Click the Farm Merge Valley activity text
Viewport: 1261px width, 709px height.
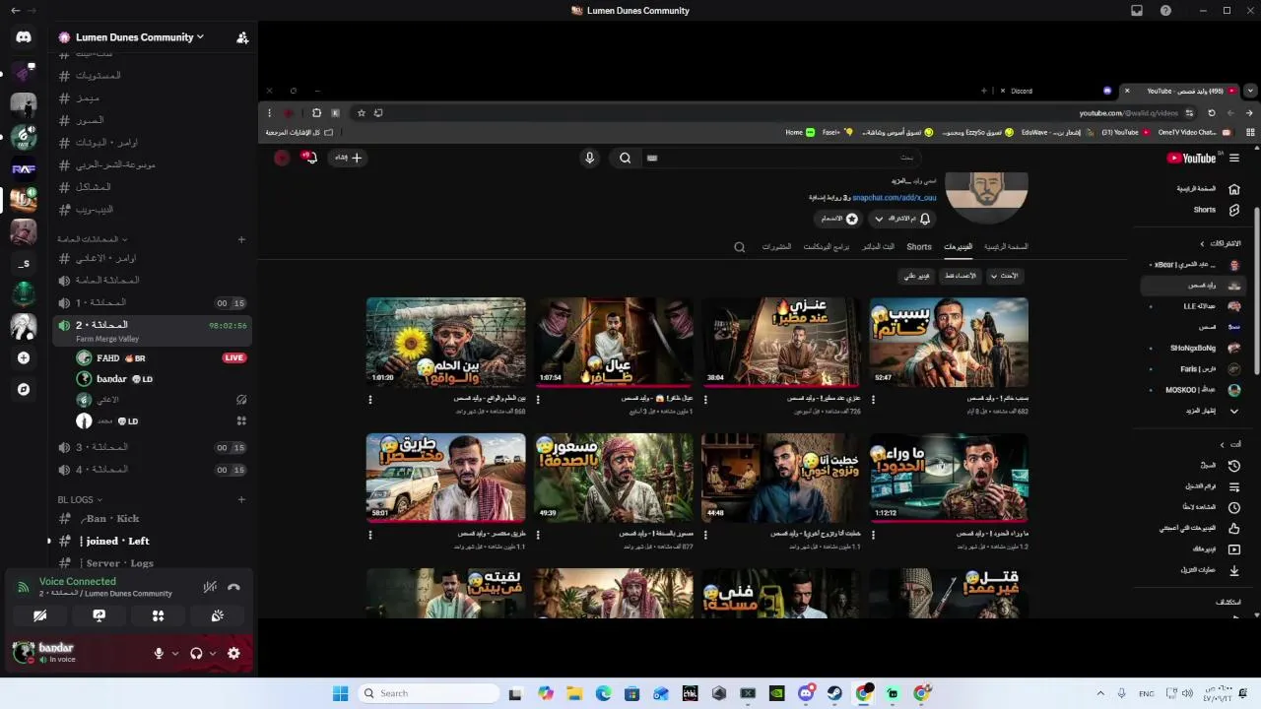tap(107, 339)
